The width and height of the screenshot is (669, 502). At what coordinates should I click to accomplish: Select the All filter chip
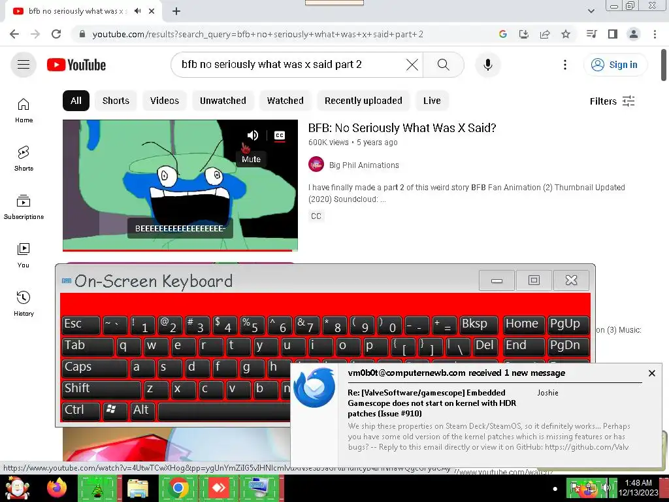click(x=76, y=101)
